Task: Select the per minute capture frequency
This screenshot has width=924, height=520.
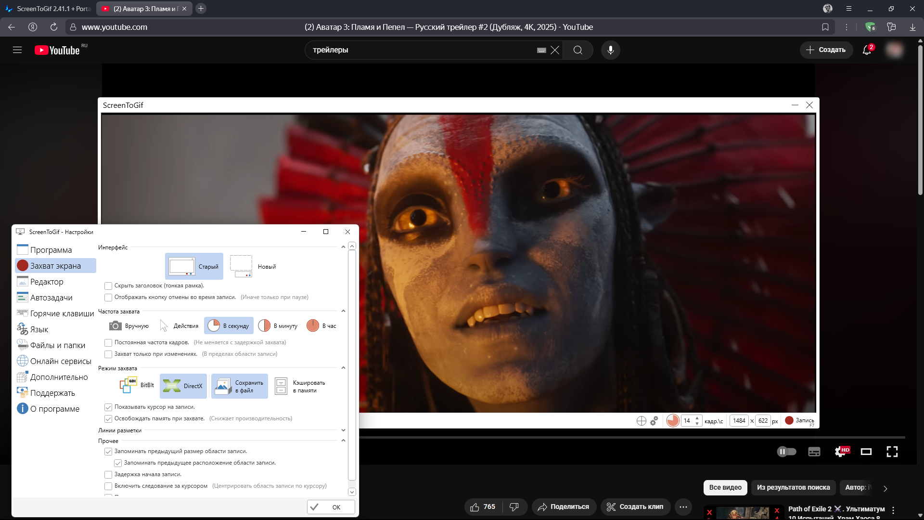Action: click(x=278, y=326)
